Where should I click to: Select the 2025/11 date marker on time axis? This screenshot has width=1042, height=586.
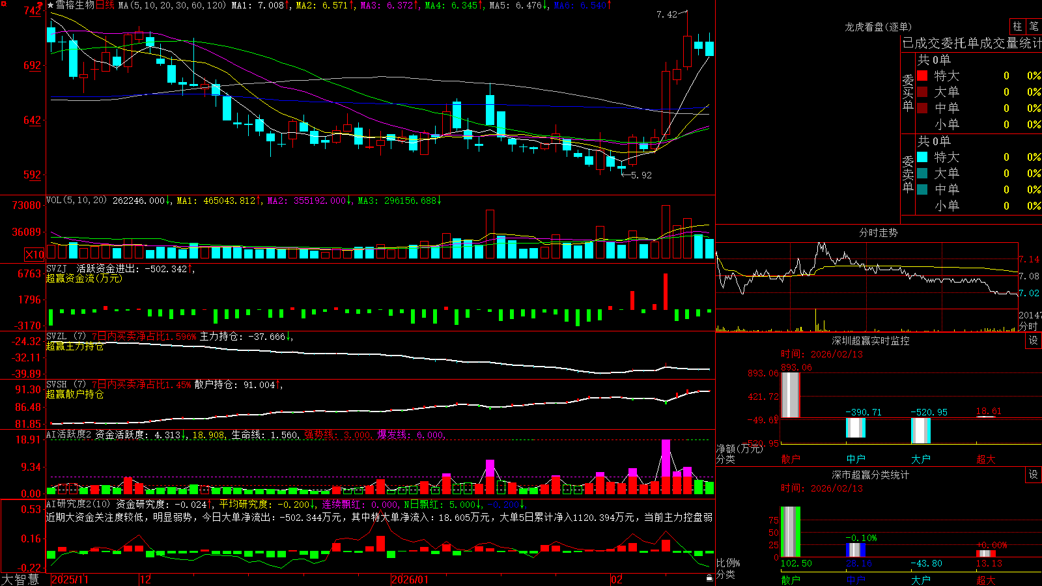coord(70,579)
